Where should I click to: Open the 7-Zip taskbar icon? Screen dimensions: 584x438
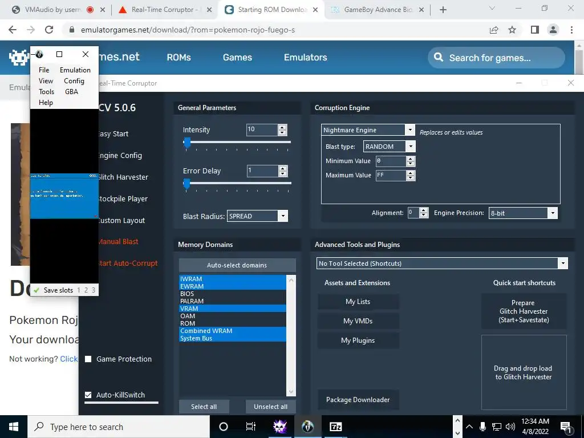335,427
